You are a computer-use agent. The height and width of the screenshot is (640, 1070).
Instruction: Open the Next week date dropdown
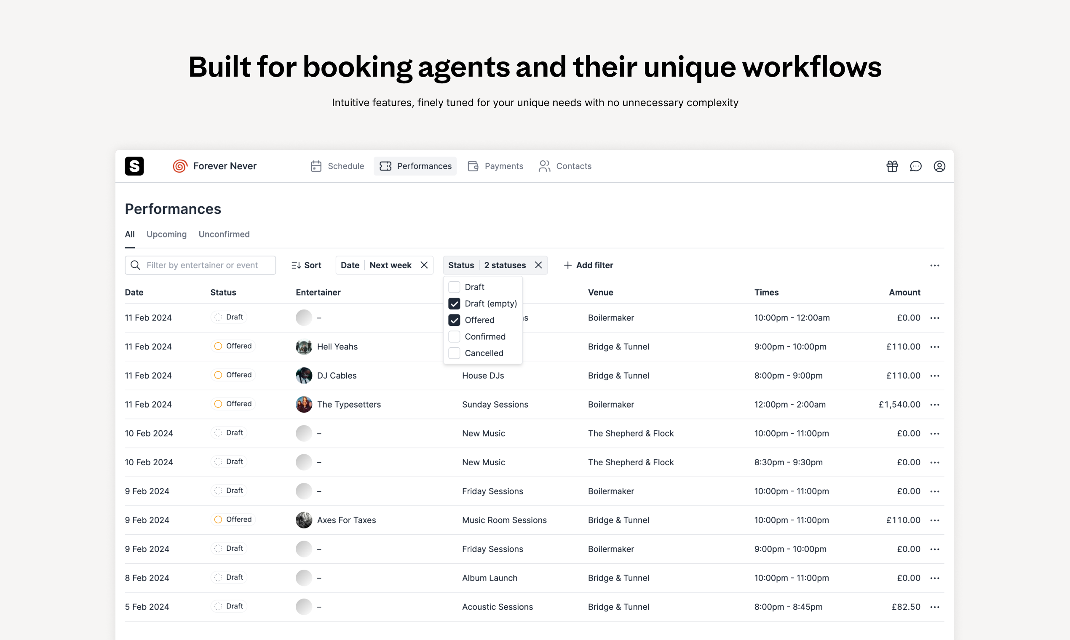tap(391, 265)
